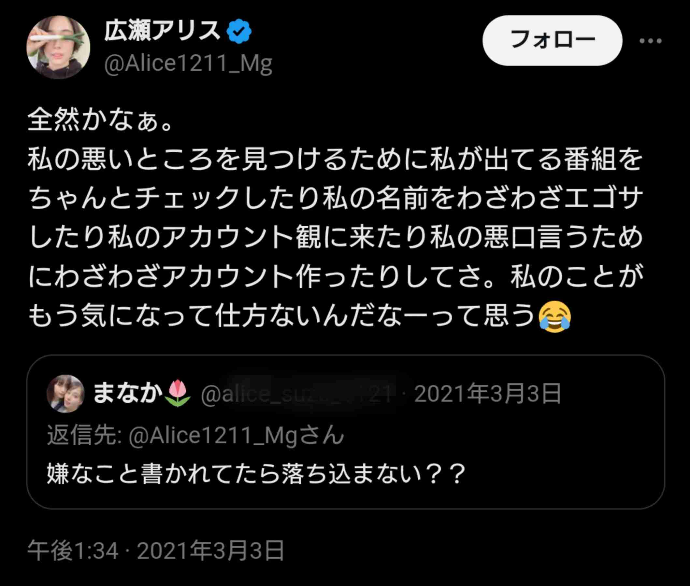Click inside the main tweet text area
Screen dimensions: 690x586
coord(332,216)
